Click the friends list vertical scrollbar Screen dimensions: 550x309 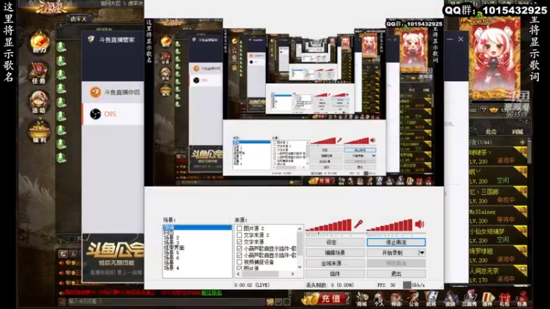click(x=529, y=150)
